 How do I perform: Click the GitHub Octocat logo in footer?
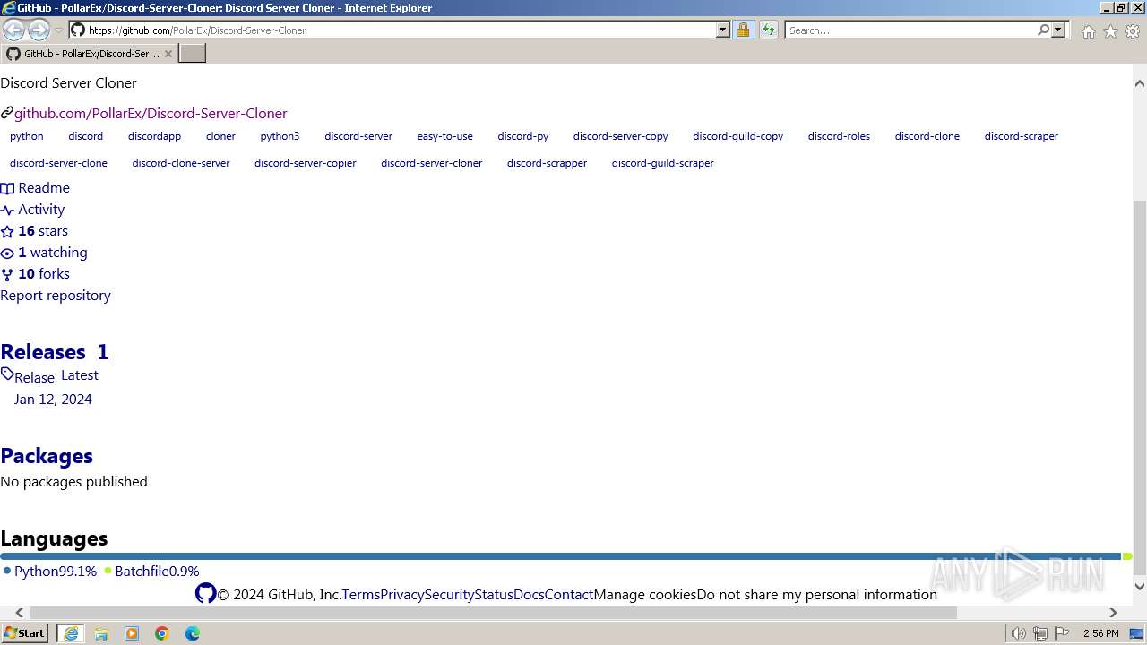(x=205, y=593)
